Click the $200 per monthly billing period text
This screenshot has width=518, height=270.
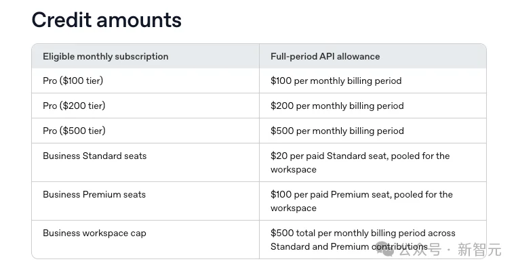pos(337,106)
